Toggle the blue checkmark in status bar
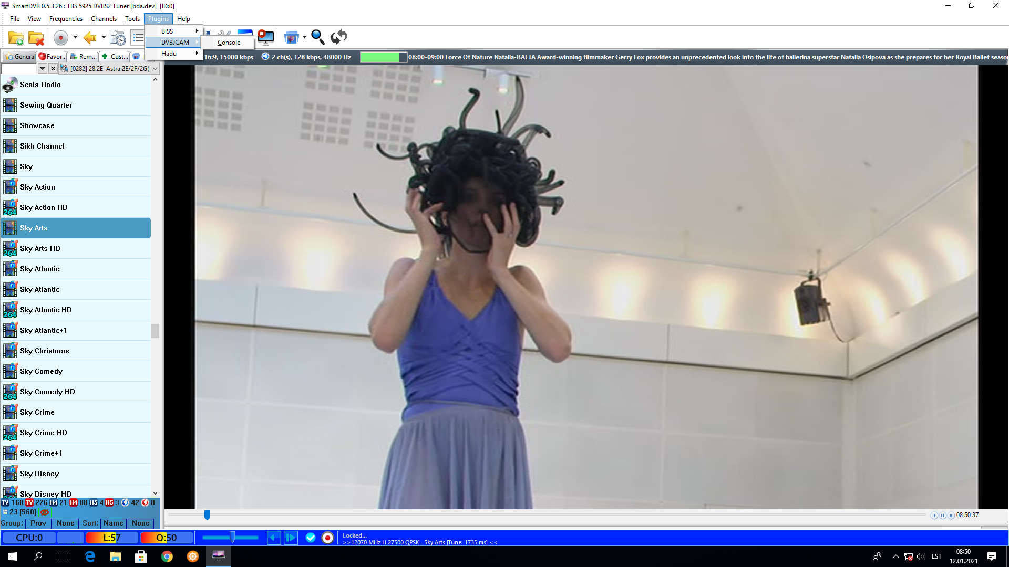1009x567 pixels. pyautogui.click(x=311, y=538)
